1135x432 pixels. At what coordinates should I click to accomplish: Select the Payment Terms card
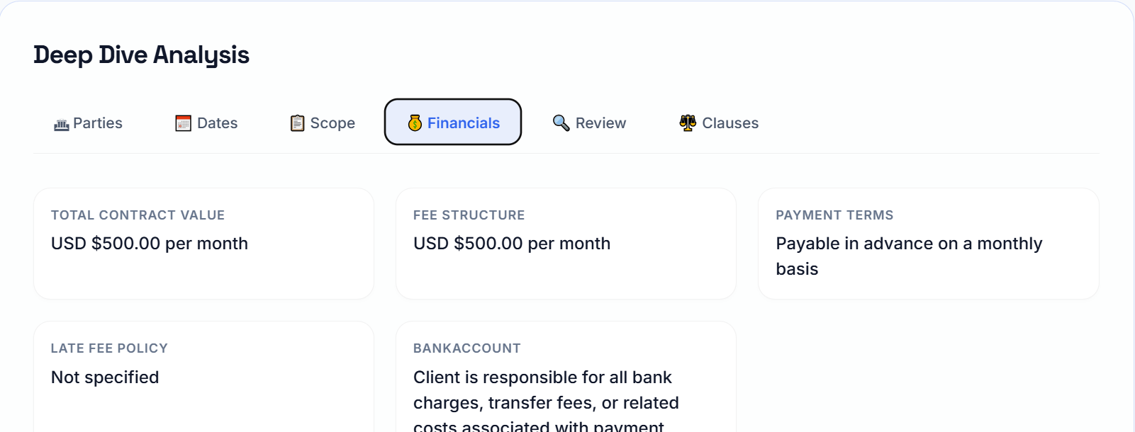929,243
